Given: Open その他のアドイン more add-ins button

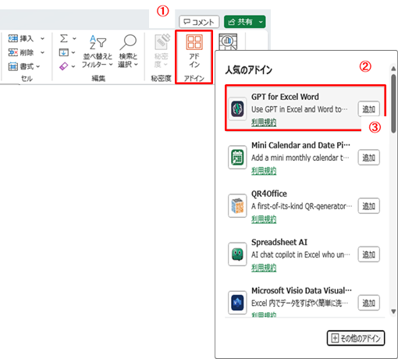Looking at the screenshot, I should point(356,338).
